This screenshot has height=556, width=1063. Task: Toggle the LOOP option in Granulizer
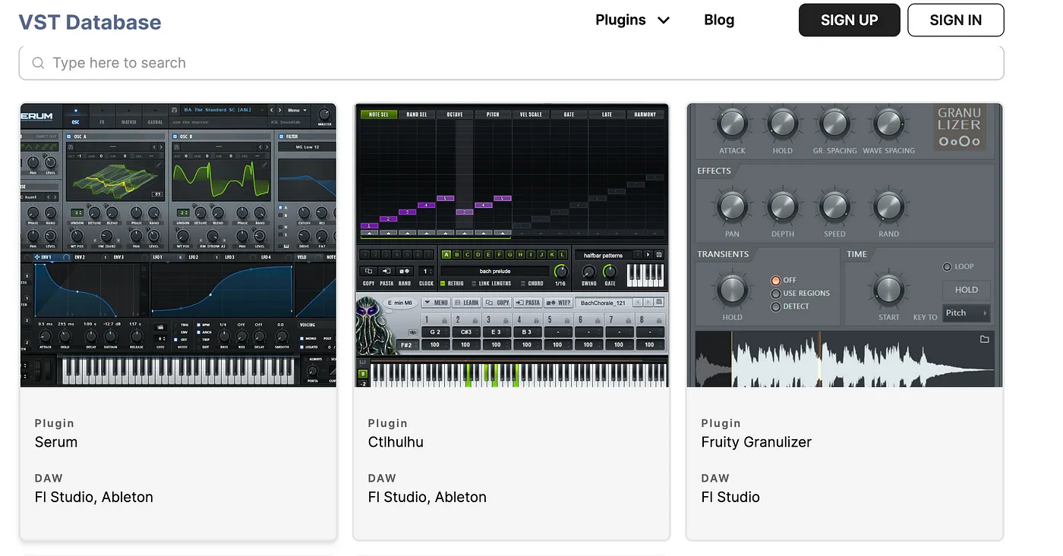click(946, 267)
